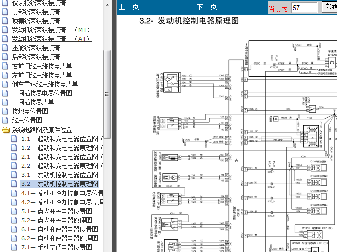
Task: Open 前部线束绞接点清单
Action: pos(39,12)
